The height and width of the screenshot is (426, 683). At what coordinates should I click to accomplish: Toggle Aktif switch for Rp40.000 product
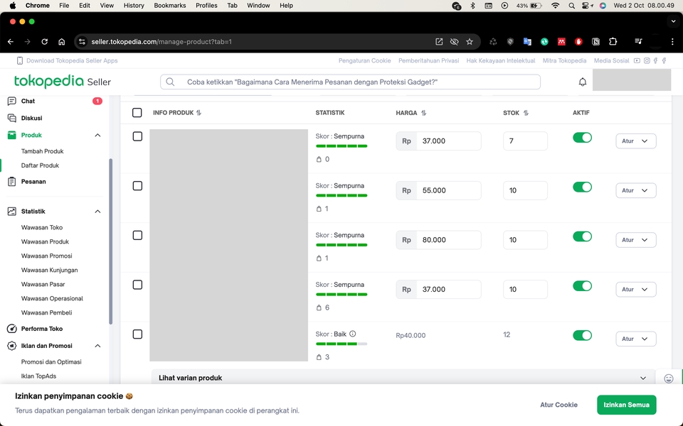click(582, 335)
